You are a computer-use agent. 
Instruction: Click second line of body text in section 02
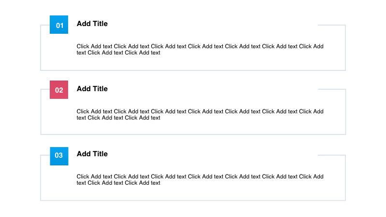118,118
